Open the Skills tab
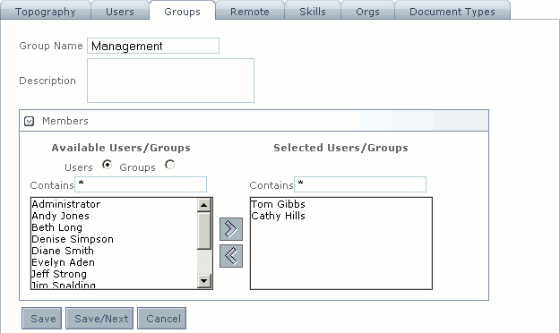Screen dimensions: 560x333 pyautogui.click(x=313, y=11)
